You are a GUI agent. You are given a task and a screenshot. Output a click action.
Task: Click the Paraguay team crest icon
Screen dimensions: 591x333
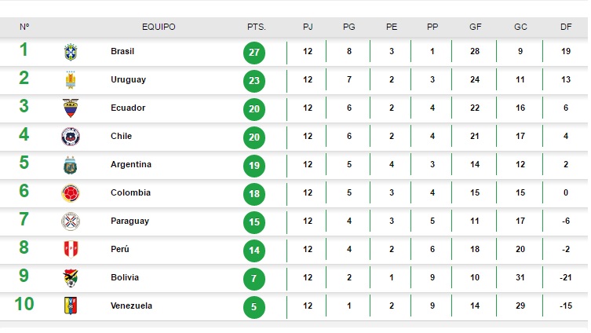71,221
